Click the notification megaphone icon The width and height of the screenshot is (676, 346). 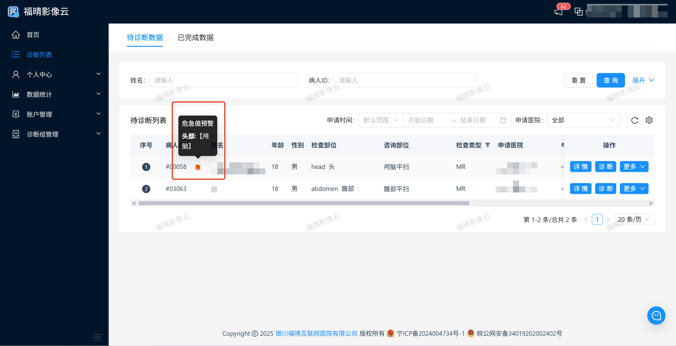pos(559,12)
